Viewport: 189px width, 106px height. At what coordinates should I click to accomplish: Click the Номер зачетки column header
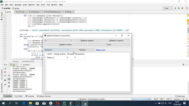(60, 54)
